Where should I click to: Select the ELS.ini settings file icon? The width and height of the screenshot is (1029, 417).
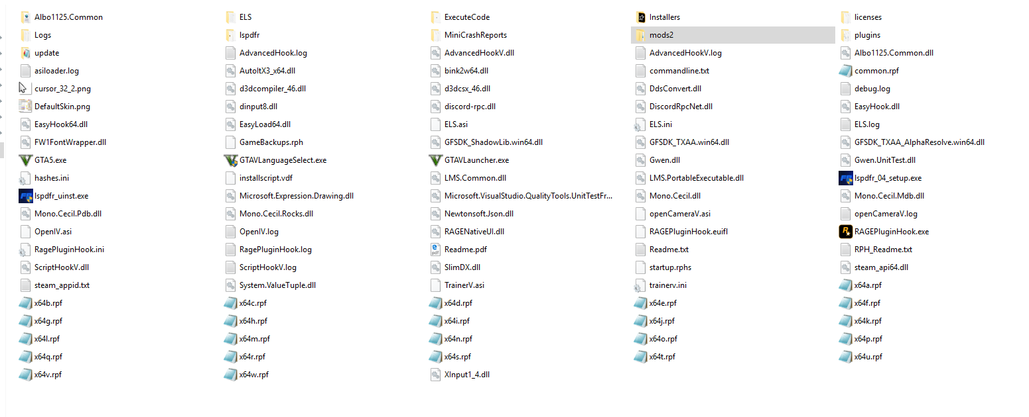point(640,124)
